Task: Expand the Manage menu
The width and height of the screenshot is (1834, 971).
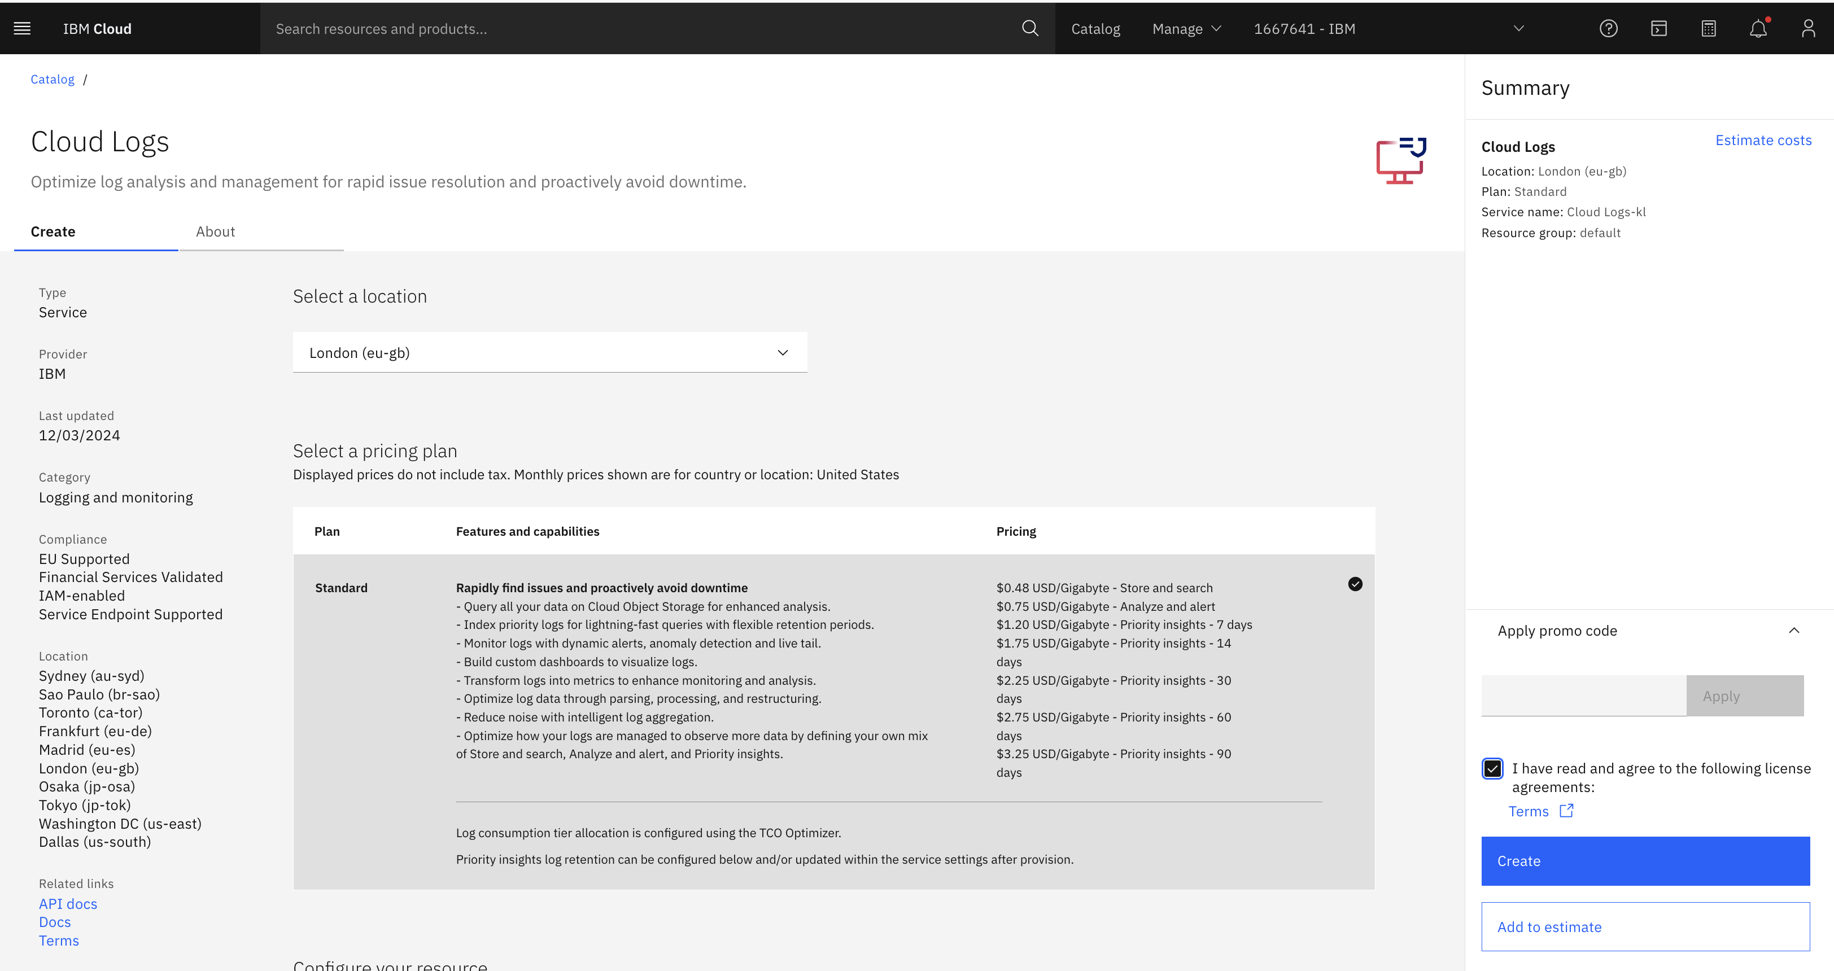Action: [1186, 28]
